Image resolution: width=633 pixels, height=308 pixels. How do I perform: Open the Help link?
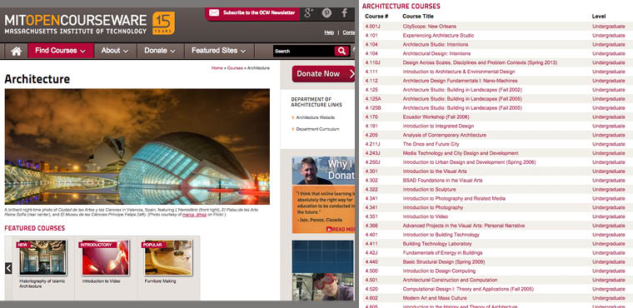click(x=329, y=32)
